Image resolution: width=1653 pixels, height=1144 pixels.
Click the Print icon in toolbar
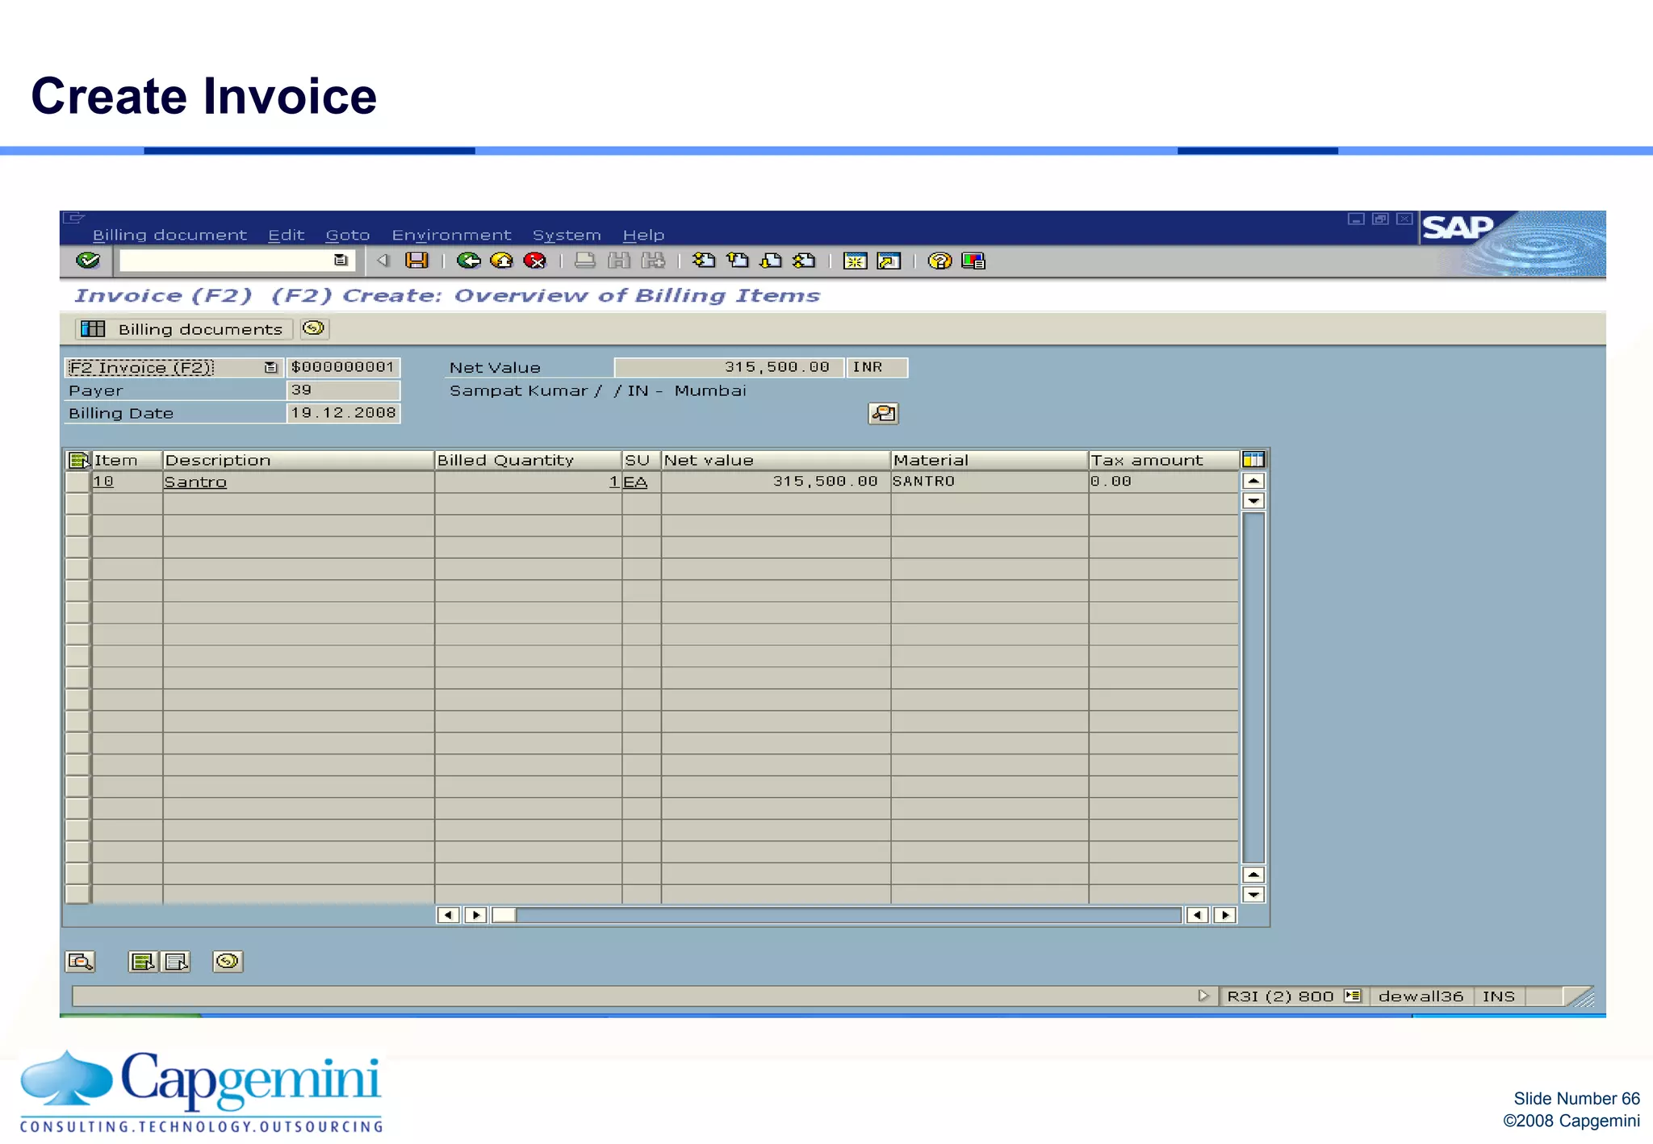click(585, 261)
